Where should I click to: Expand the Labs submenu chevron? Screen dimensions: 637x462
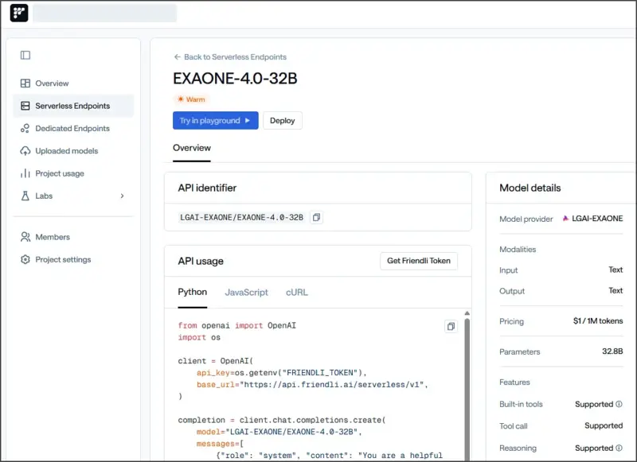point(122,196)
